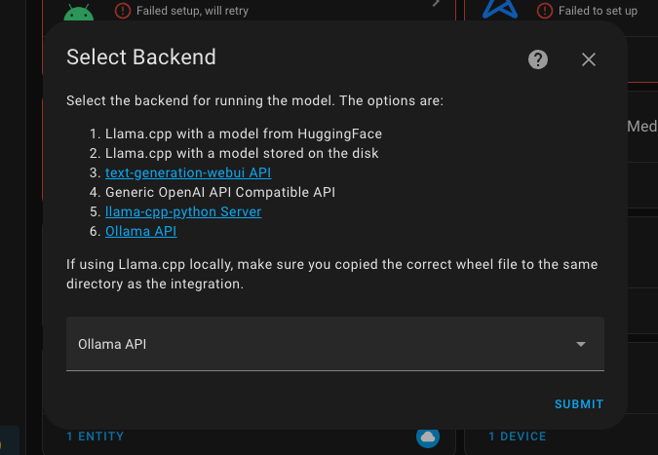The image size is (658, 455).
Task: Click error icon beside "Failed to set up"
Action: (x=545, y=11)
